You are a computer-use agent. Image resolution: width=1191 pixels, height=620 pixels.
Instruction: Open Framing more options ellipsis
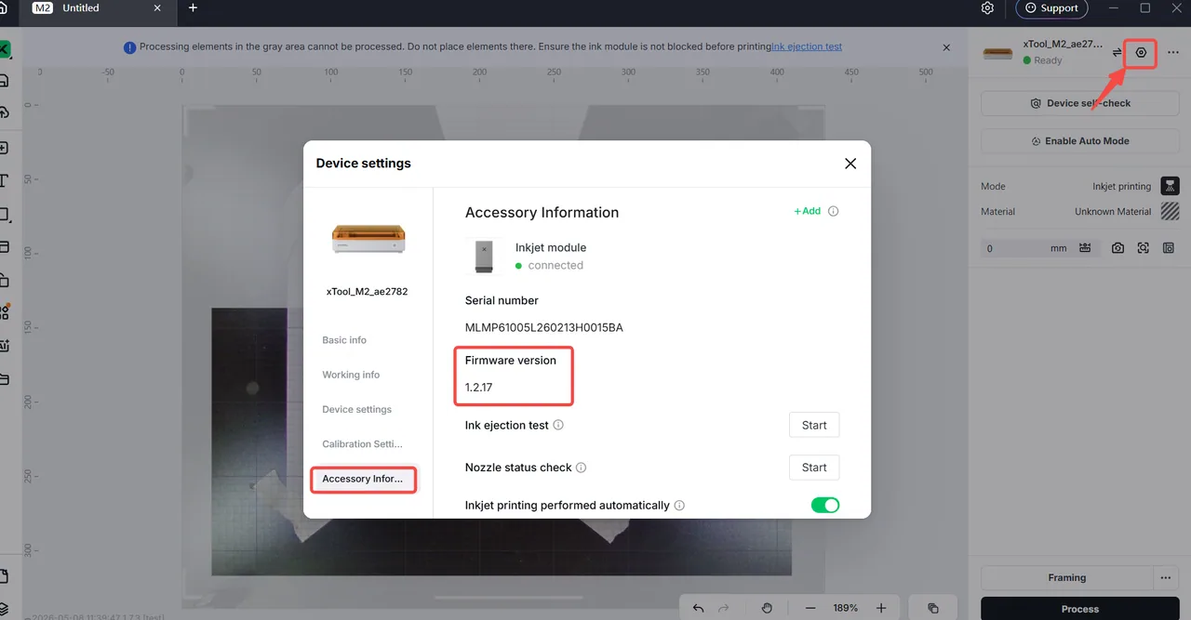click(x=1166, y=577)
